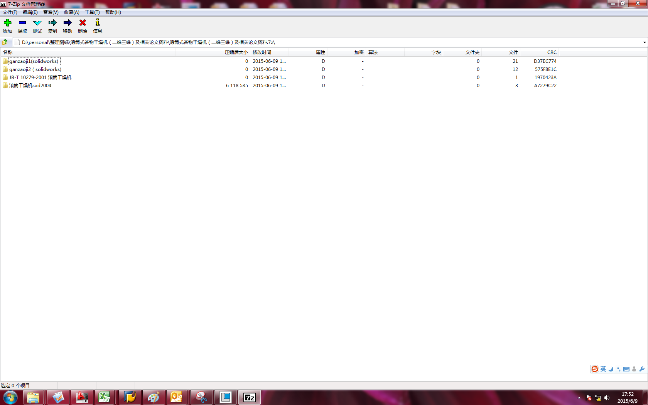Click the green plus 添加 (Add) toolbar icon
The image size is (648, 405).
coord(7,23)
